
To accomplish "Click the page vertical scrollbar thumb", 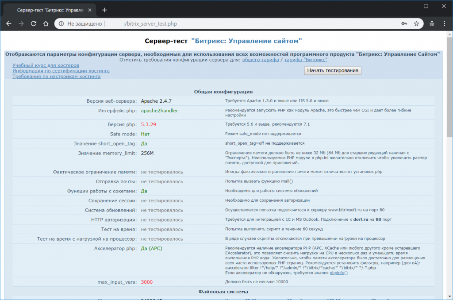I will [x=450, y=87].
